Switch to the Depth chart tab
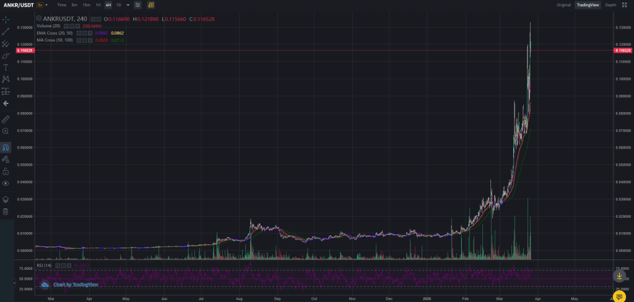 (610, 5)
